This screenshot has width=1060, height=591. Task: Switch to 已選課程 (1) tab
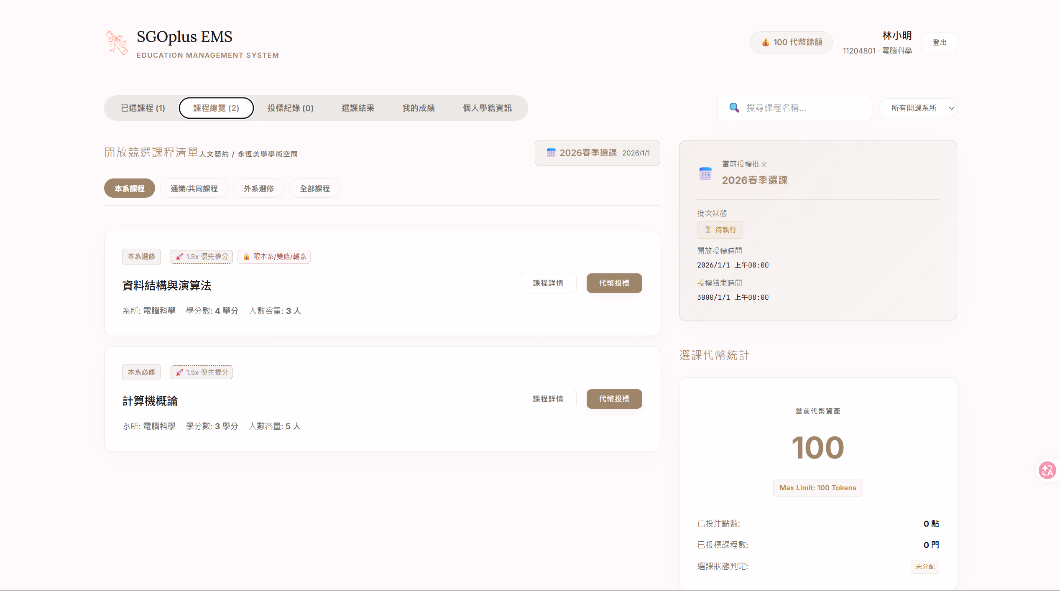(143, 108)
